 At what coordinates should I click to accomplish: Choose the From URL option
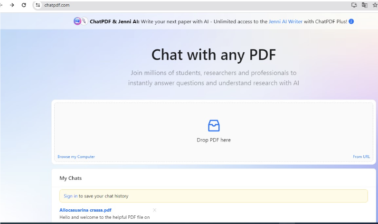[x=361, y=157]
